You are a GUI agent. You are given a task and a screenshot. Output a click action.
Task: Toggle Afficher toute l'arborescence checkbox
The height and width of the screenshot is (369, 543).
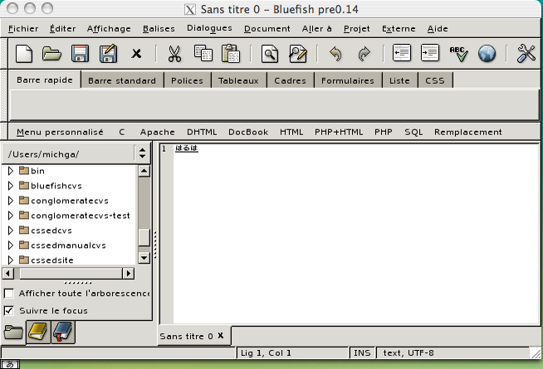9,294
